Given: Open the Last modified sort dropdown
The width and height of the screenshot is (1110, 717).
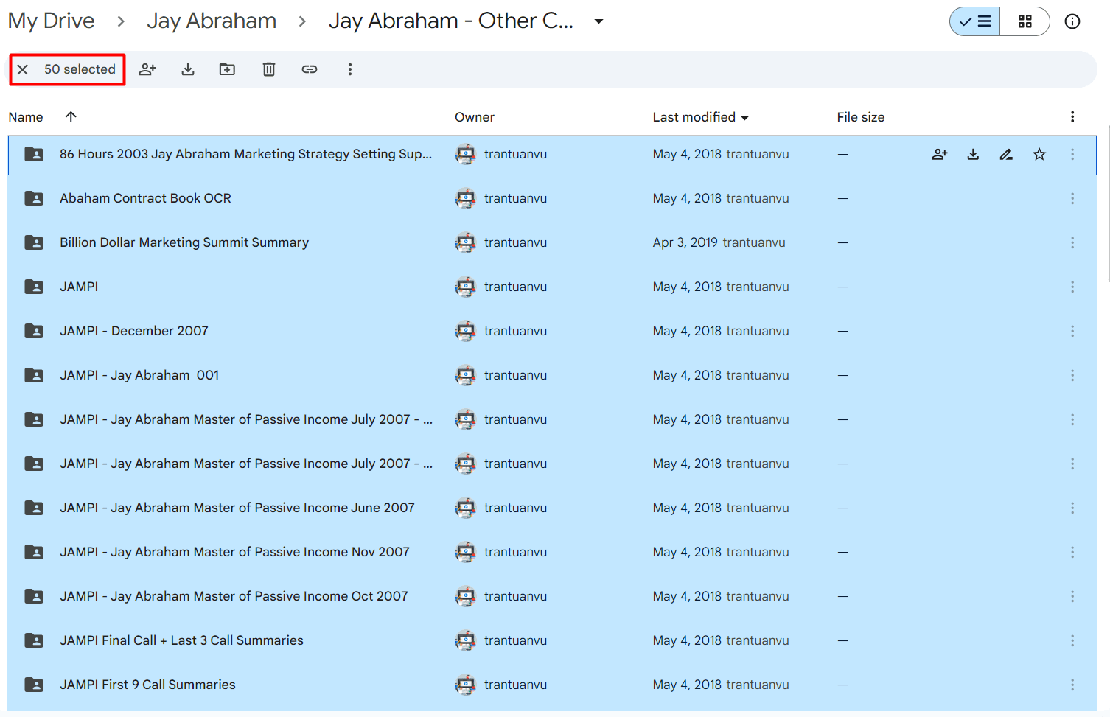Looking at the screenshot, I should tap(701, 117).
